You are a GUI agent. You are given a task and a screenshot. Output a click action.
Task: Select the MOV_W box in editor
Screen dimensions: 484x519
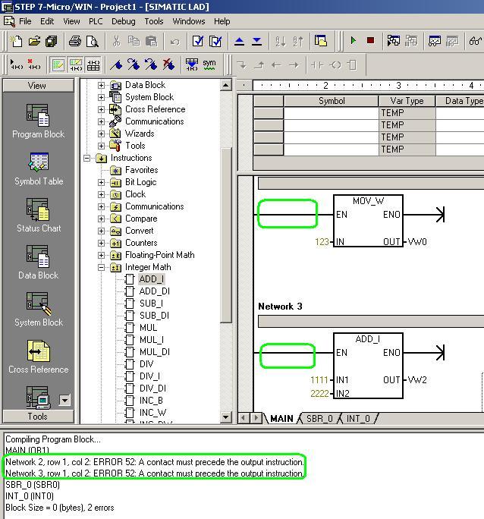[x=368, y=221]
